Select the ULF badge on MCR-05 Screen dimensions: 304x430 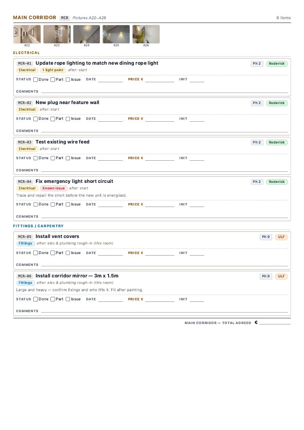pos(281,237)
